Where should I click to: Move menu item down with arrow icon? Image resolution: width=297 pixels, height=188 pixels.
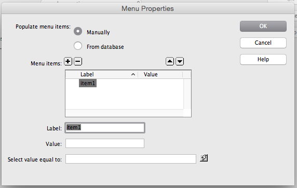point(180,61)
